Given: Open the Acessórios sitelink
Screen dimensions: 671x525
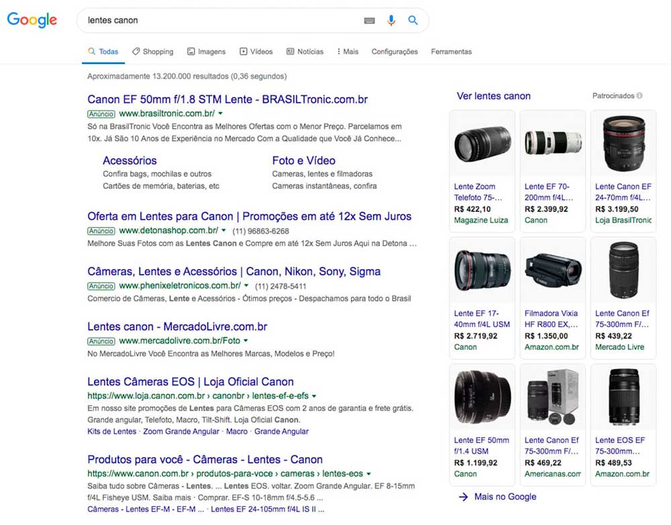Looking at the screenshot, I should 130,161.
